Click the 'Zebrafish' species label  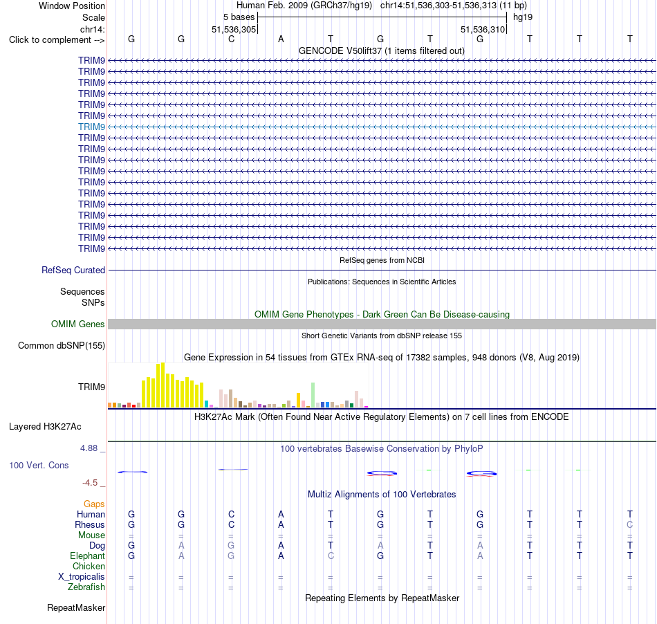tap(86, 587)
